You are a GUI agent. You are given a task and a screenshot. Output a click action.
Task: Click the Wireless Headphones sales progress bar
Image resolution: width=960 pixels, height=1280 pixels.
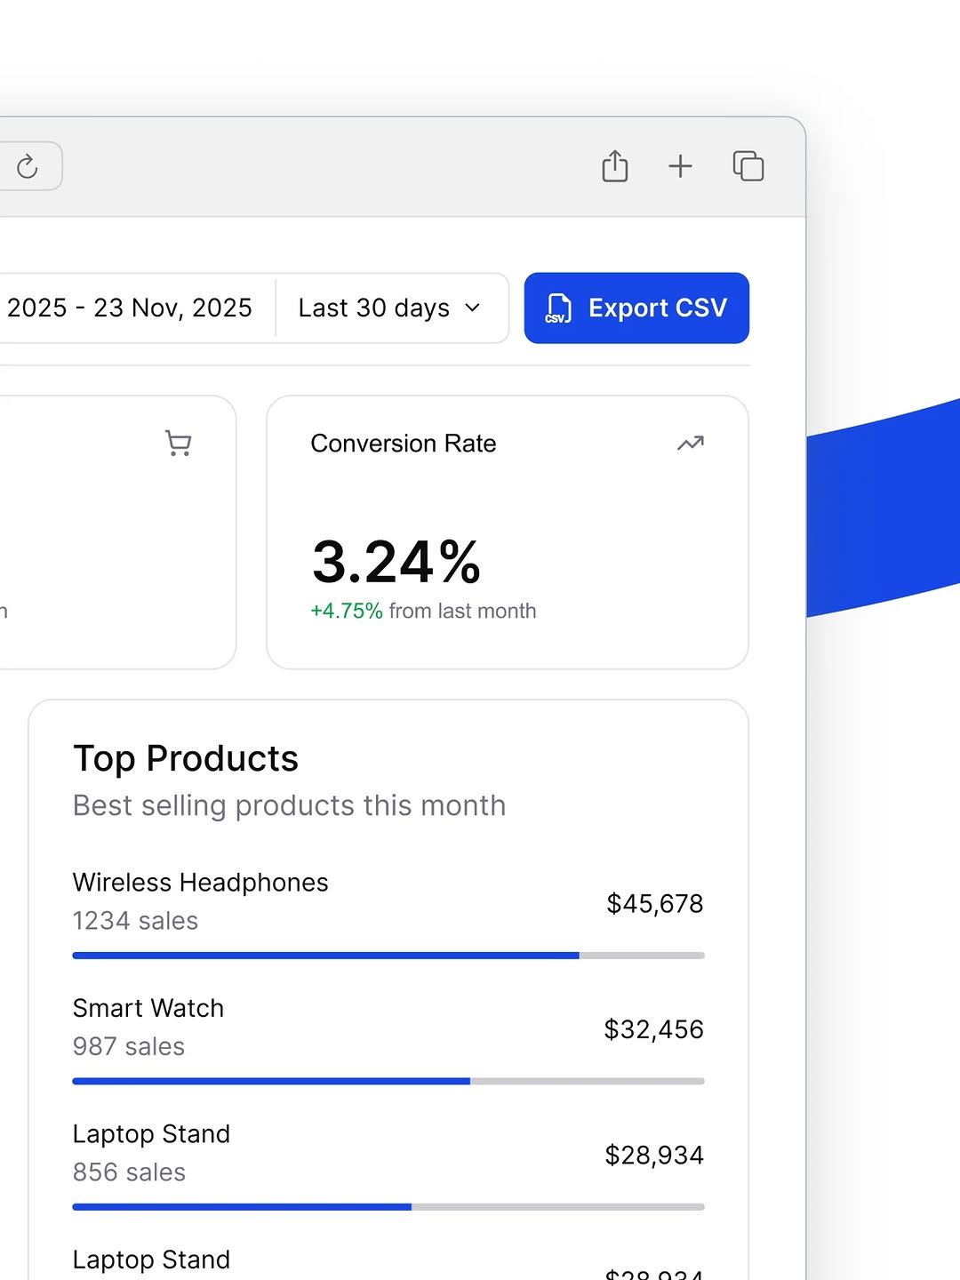tap(388, 955)
